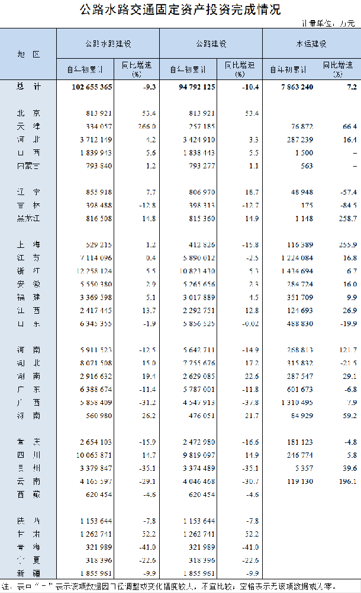Select Anhui value 5 265 656

click(x=199, y=284)
